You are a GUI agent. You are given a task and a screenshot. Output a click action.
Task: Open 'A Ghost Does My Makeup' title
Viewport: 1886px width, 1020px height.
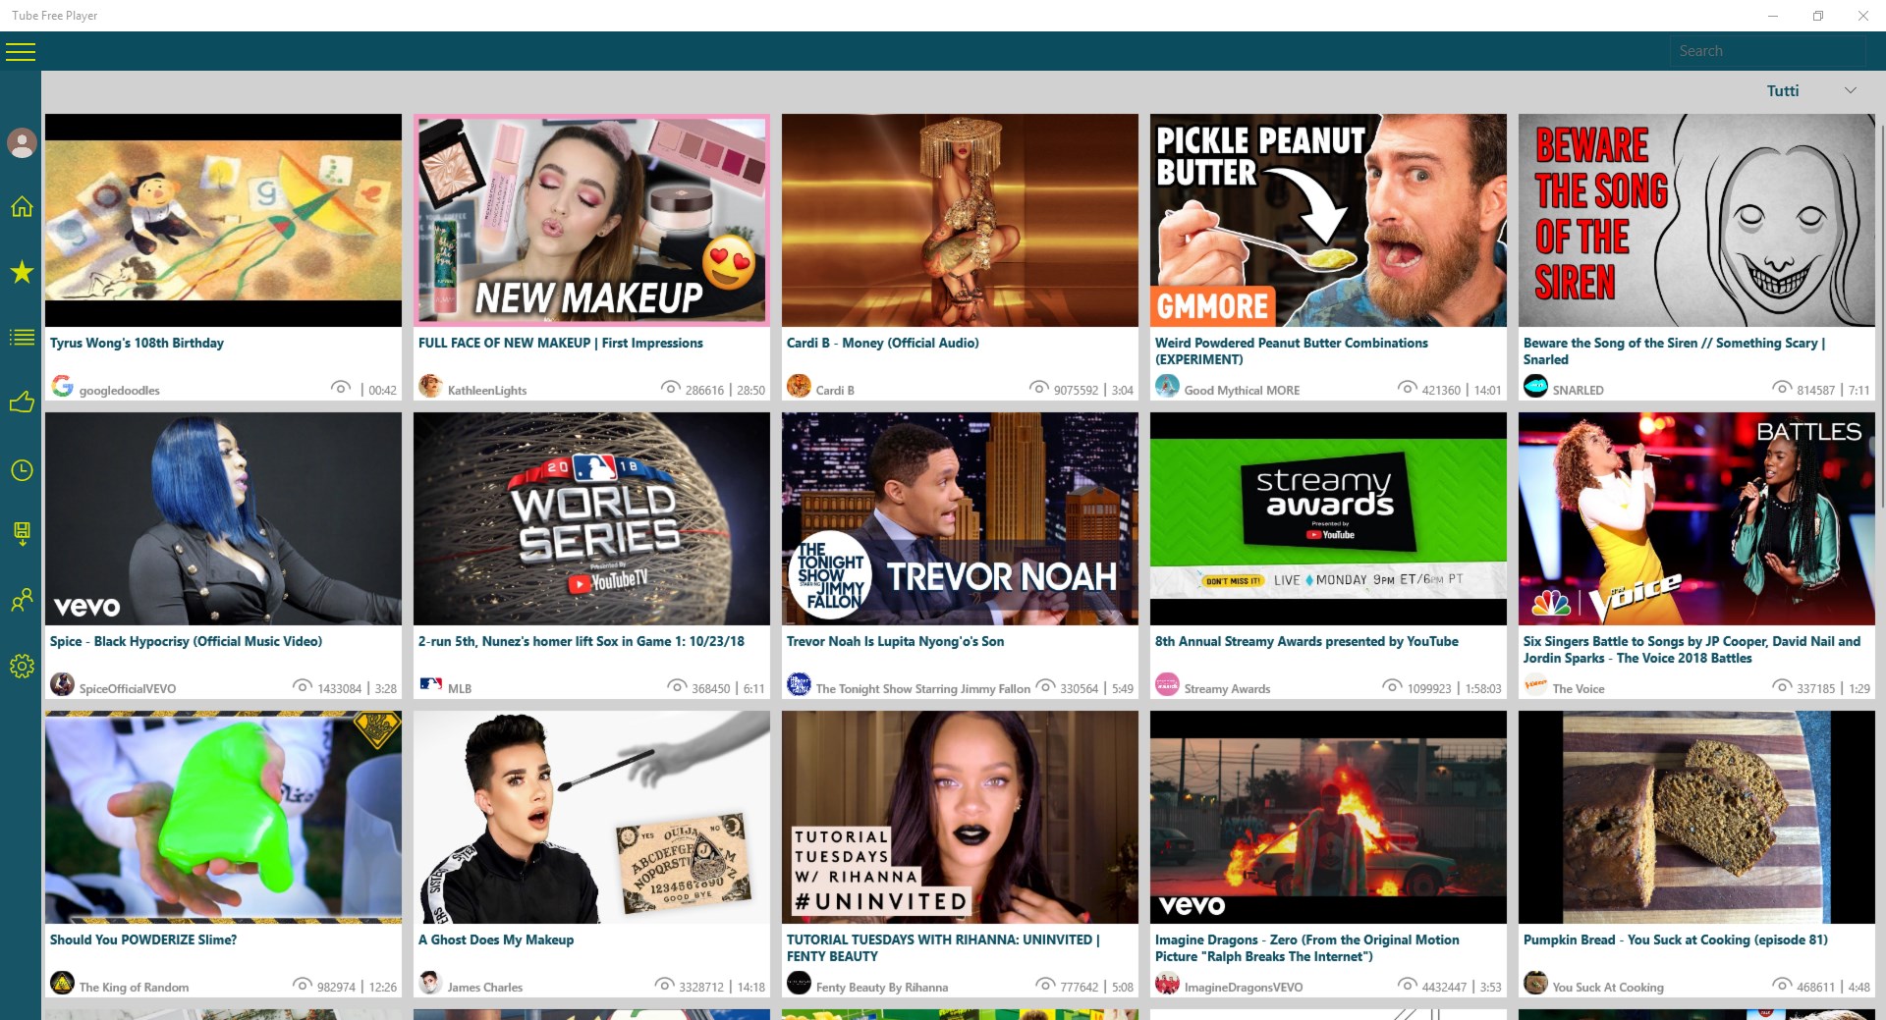[496, 939]
